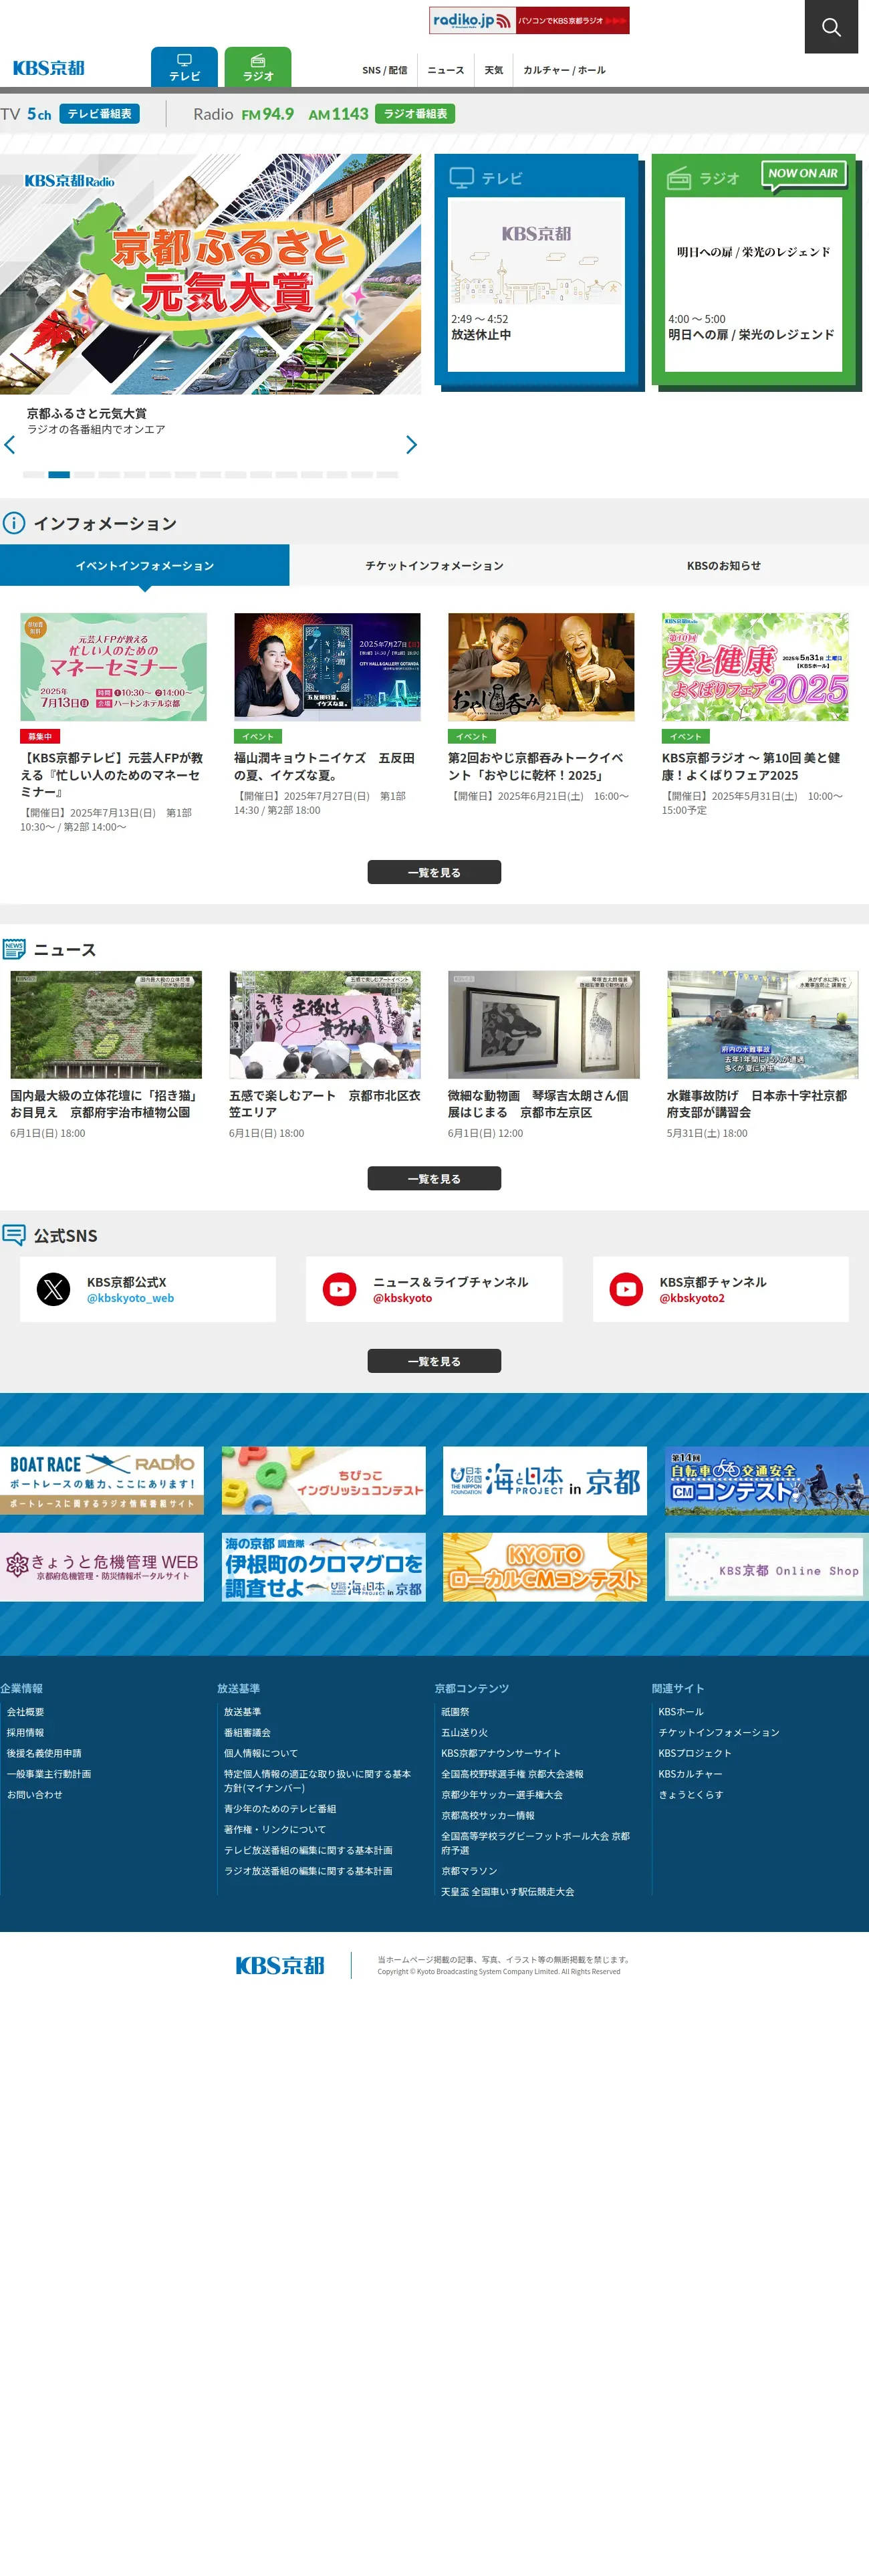Open テレビ番組表 button
This screenshot has height=2576, width=869.
click(99, 114)
